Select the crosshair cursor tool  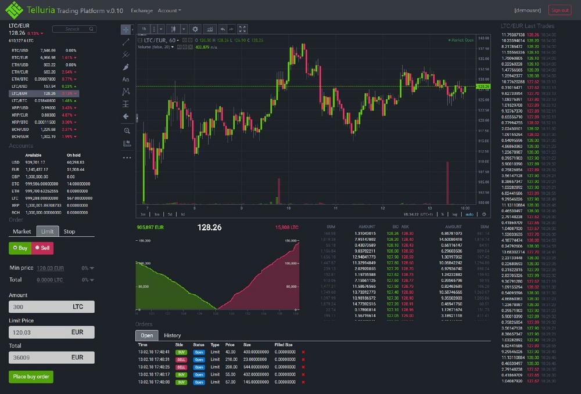(x=126, y=29)
